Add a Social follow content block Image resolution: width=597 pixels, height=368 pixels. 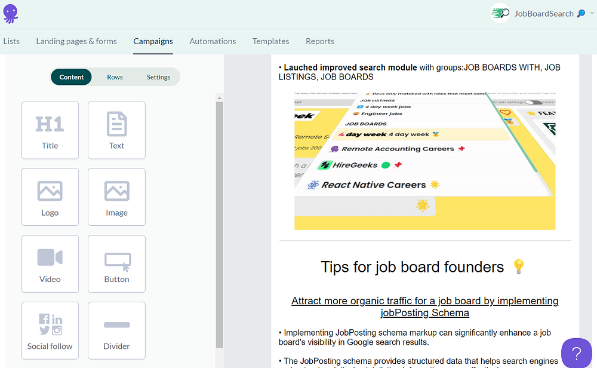[x=50, y=331]
